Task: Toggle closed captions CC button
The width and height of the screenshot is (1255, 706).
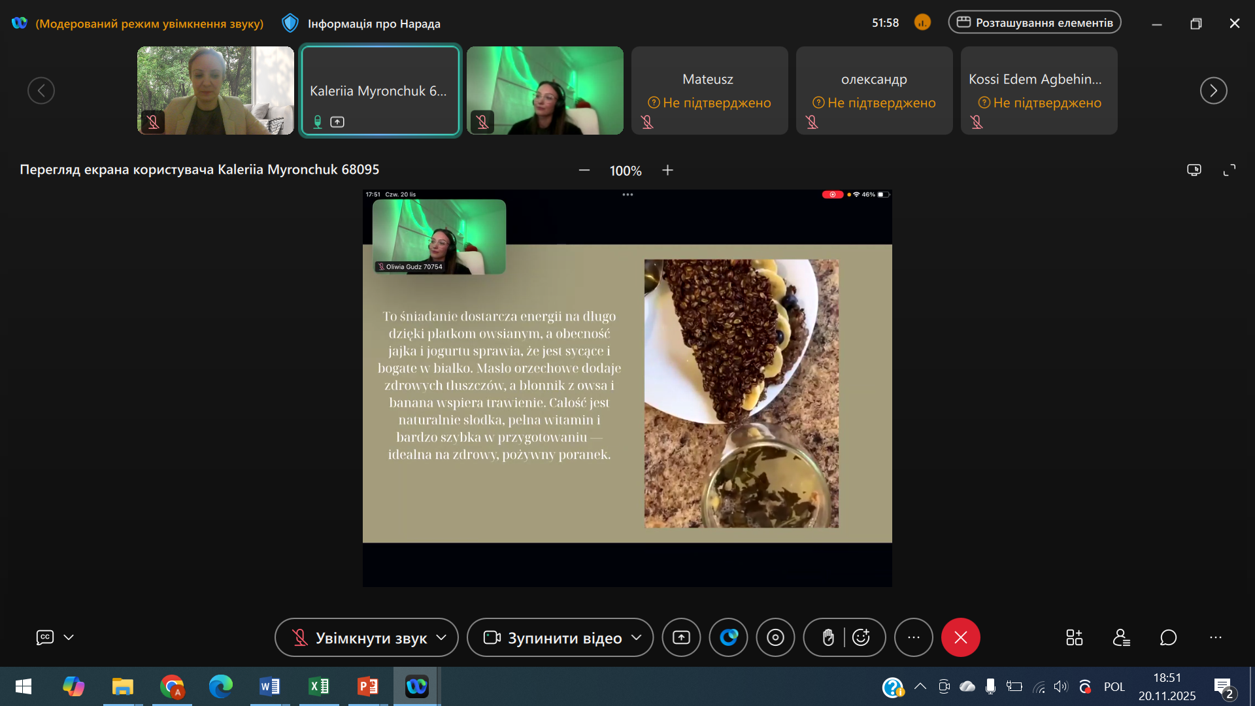Action: tap(44, 637)
